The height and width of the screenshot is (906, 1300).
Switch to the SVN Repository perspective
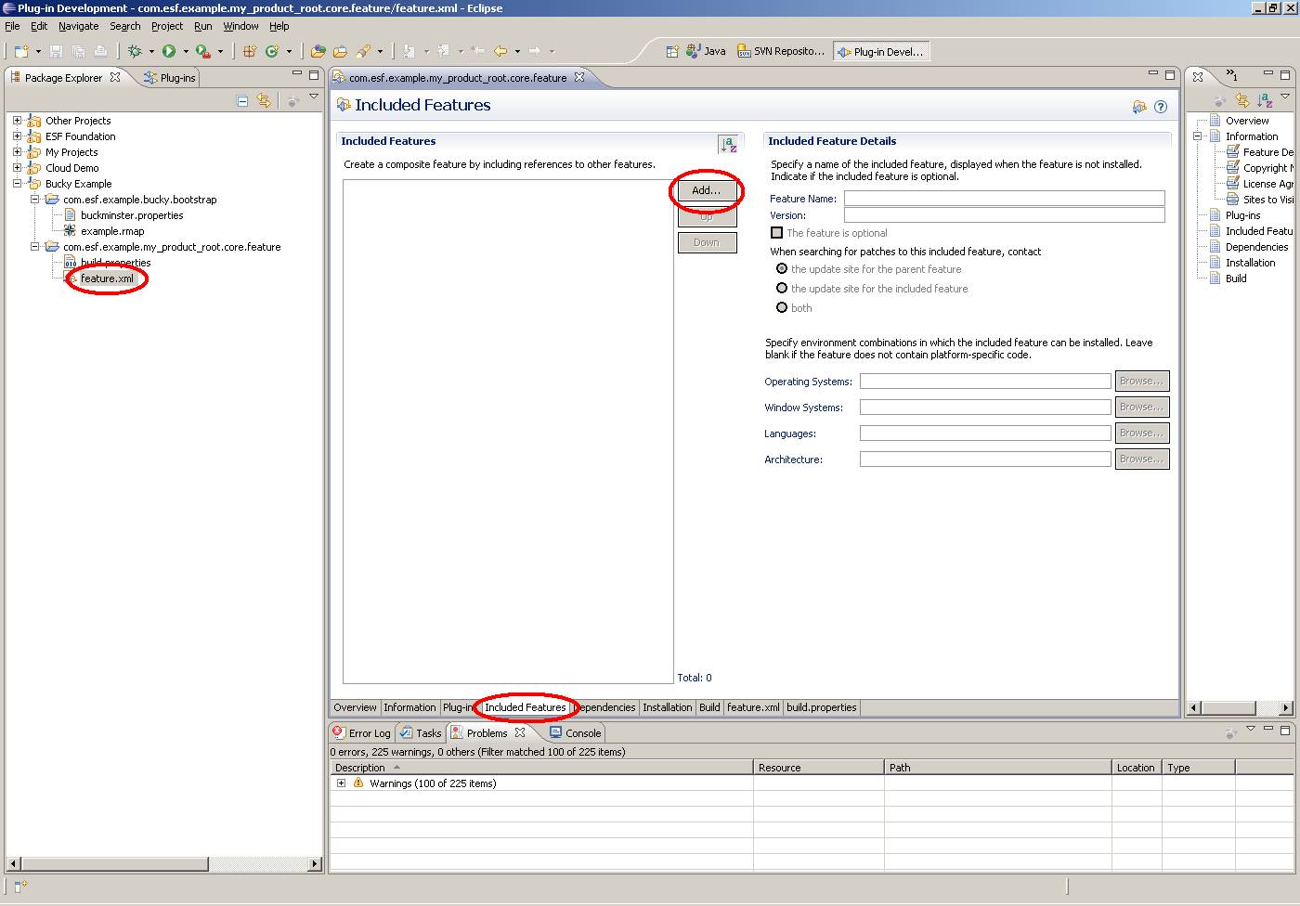(781, 51)
